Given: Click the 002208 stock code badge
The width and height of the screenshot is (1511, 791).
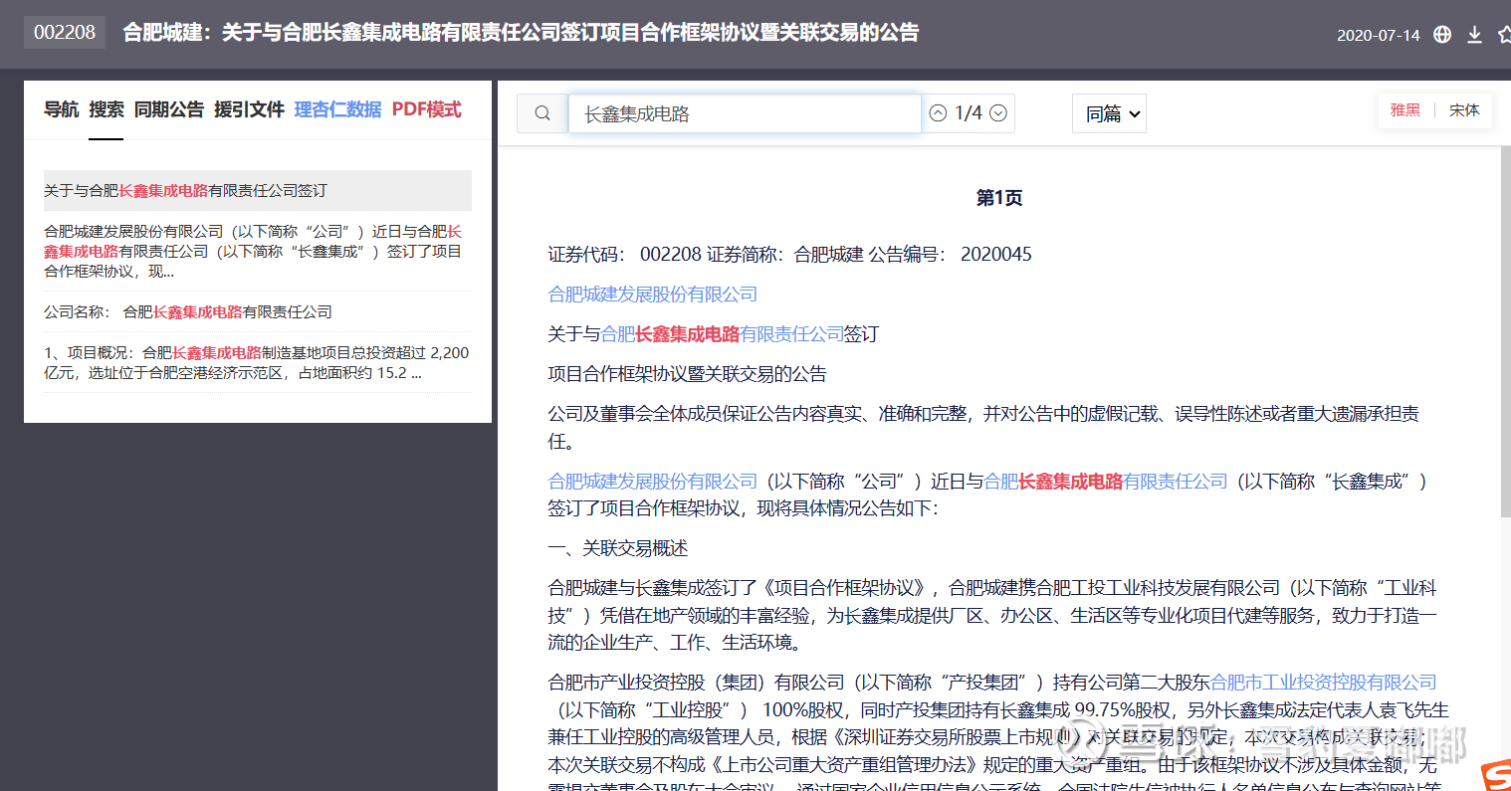Looking at the screenshot, I should pos(65,32).
